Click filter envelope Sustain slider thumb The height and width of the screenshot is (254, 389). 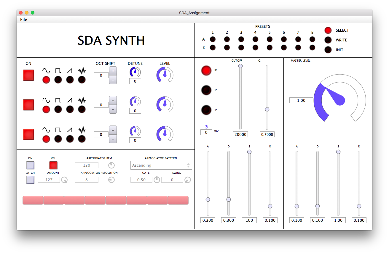click(249, 152)
